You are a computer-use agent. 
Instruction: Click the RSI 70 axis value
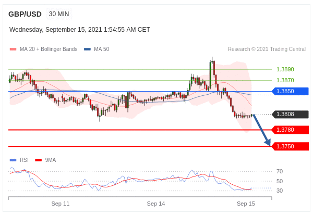(x=280, y=171)
